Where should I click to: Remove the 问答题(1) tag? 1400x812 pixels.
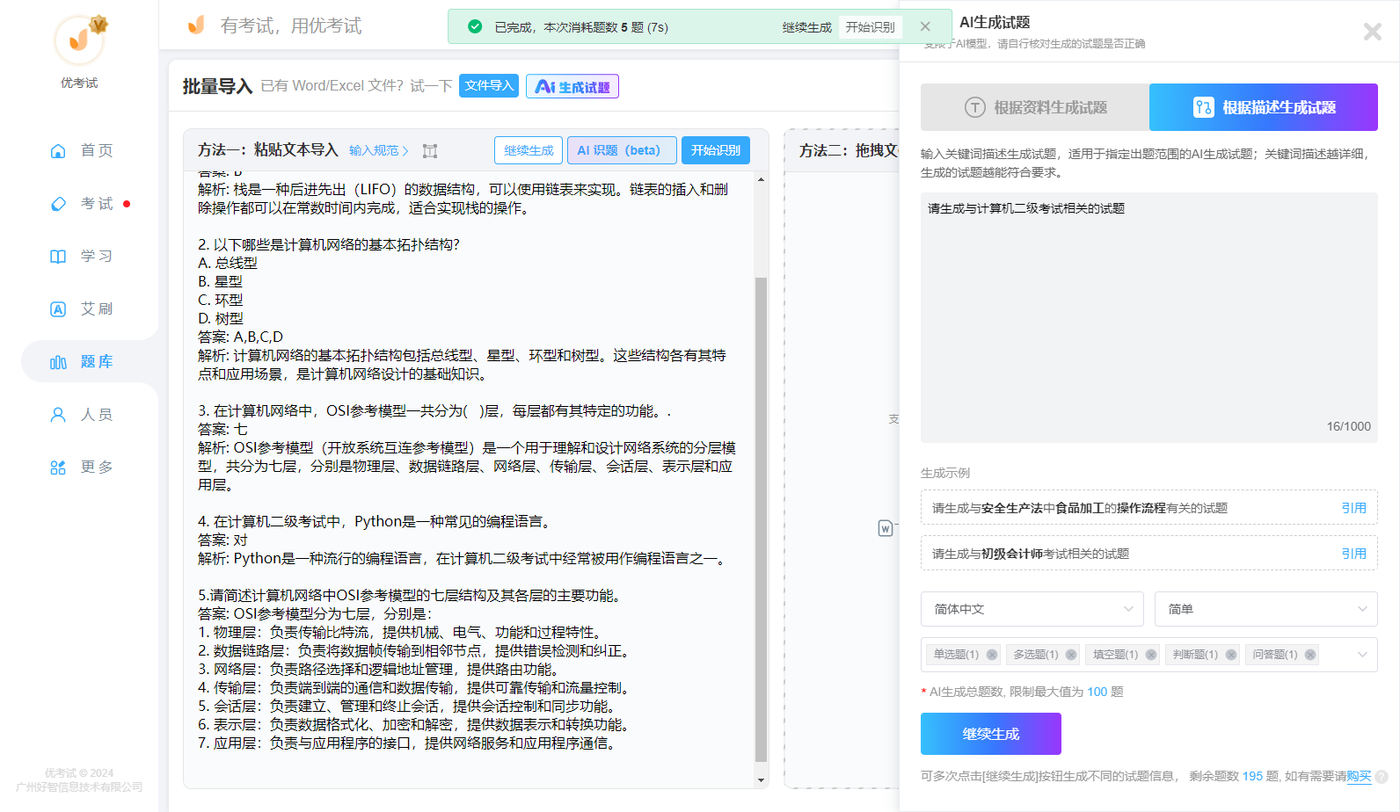[1310, 655]
